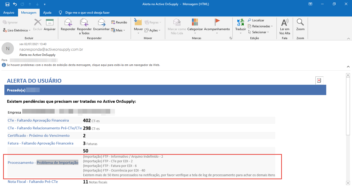
Task: Click Ler em Voz Alta icon
Action: pos(284,23)
